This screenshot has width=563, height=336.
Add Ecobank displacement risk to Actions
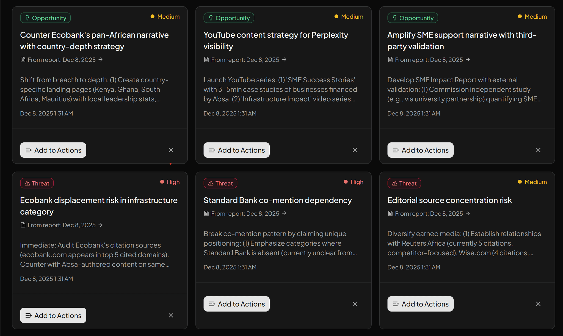pyautogui.click(x=53, y=315)
